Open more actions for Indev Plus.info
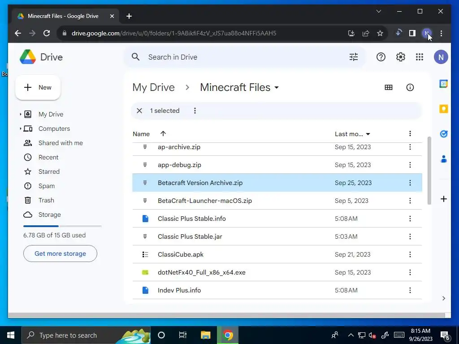Viewport: 459px width, 344px height. pos(410,290)
